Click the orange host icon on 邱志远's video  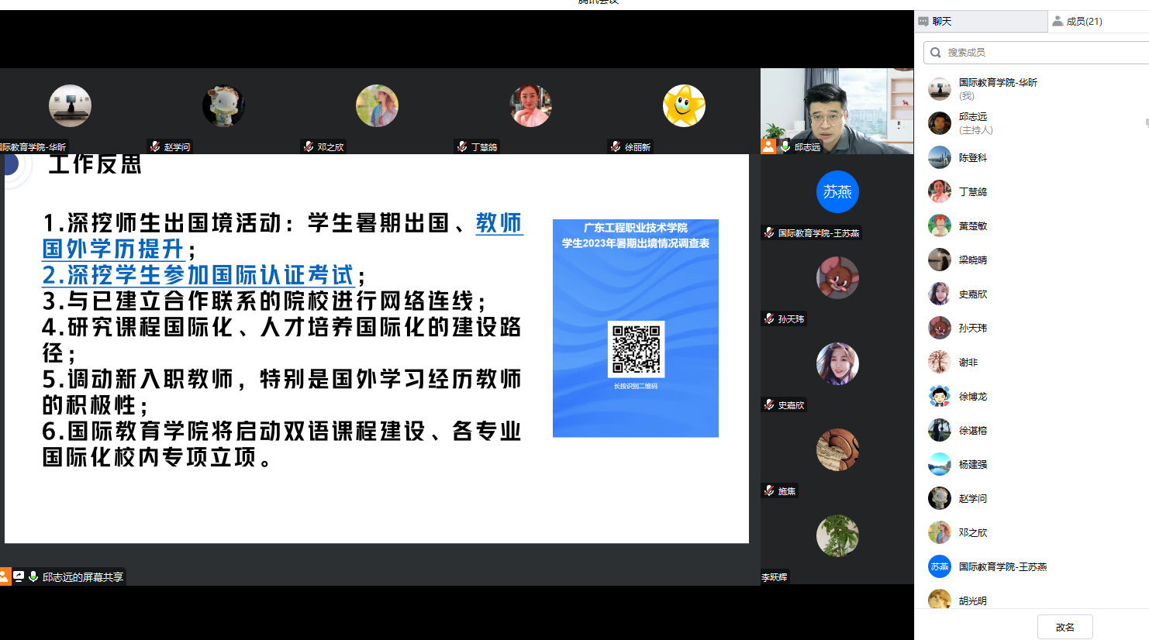768,146
